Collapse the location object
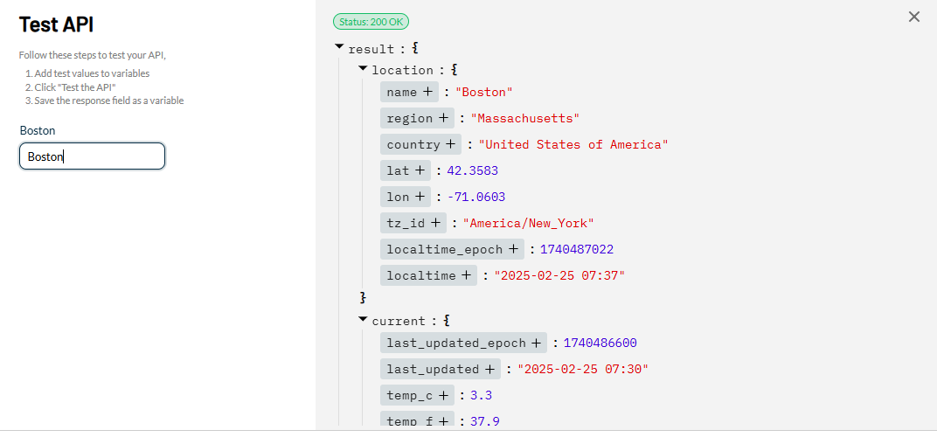Image resolution: width=937 pixels, height=444 pixels. pos(363,69)
